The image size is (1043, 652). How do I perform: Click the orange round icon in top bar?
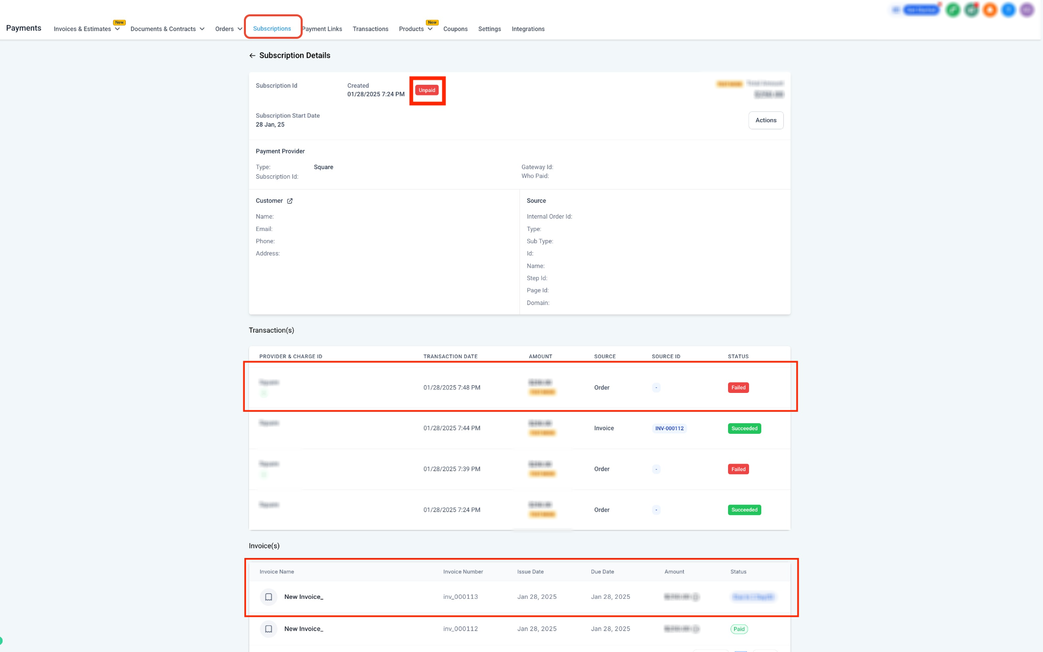point(990,10)
